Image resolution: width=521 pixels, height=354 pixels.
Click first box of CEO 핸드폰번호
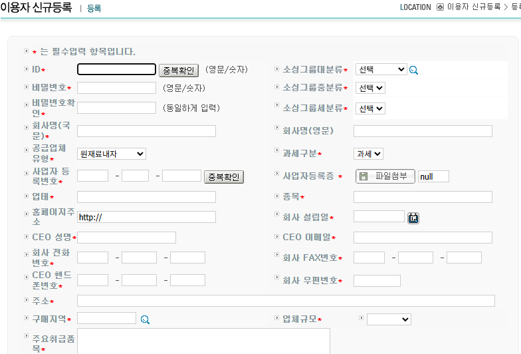(92, 280)
